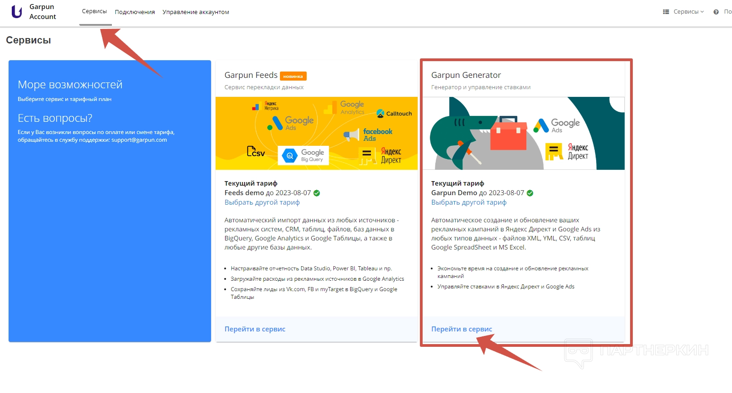
Task: Click green checkmark next to Feeds demo tariff
Action: click(x=317, y=193)
